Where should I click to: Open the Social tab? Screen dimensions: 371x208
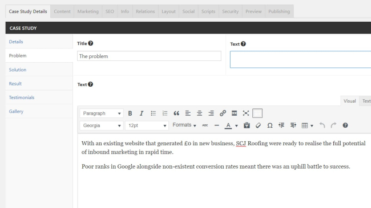point(188,11)
